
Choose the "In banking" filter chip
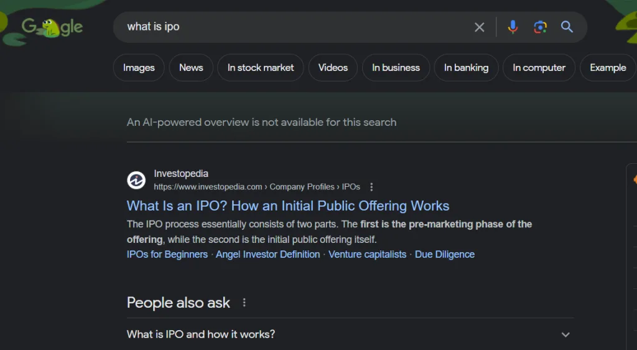(x=466, y=68)
